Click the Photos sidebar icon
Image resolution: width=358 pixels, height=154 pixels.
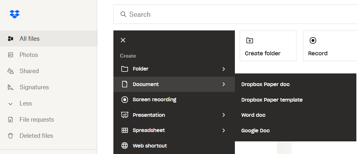coord(10,55)
